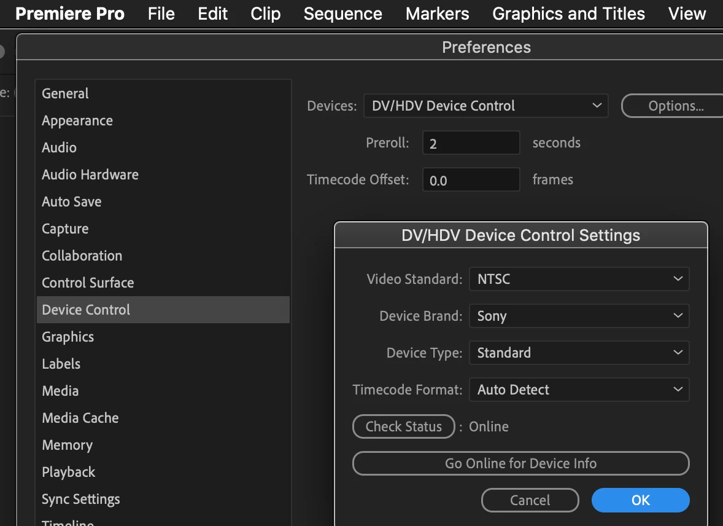The image size is (723, 526).
Task: Open the Timecode Format dropdown set to Auto Detect
Action: [579, 390]
